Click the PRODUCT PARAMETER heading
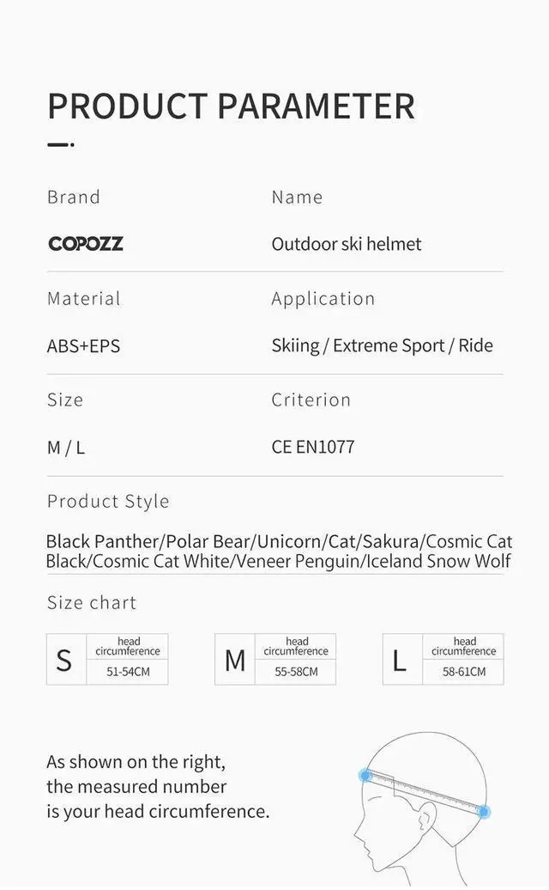Screen dimensions: 549x890 [231, 107]
